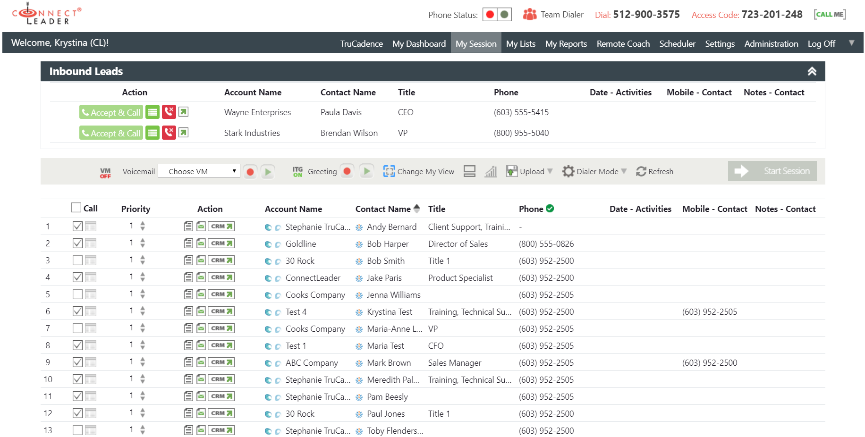Play the greeting

tap(366, 171)
